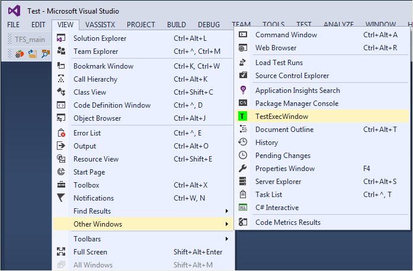Click the magnifier folder toolbar icon

[45, 54]
